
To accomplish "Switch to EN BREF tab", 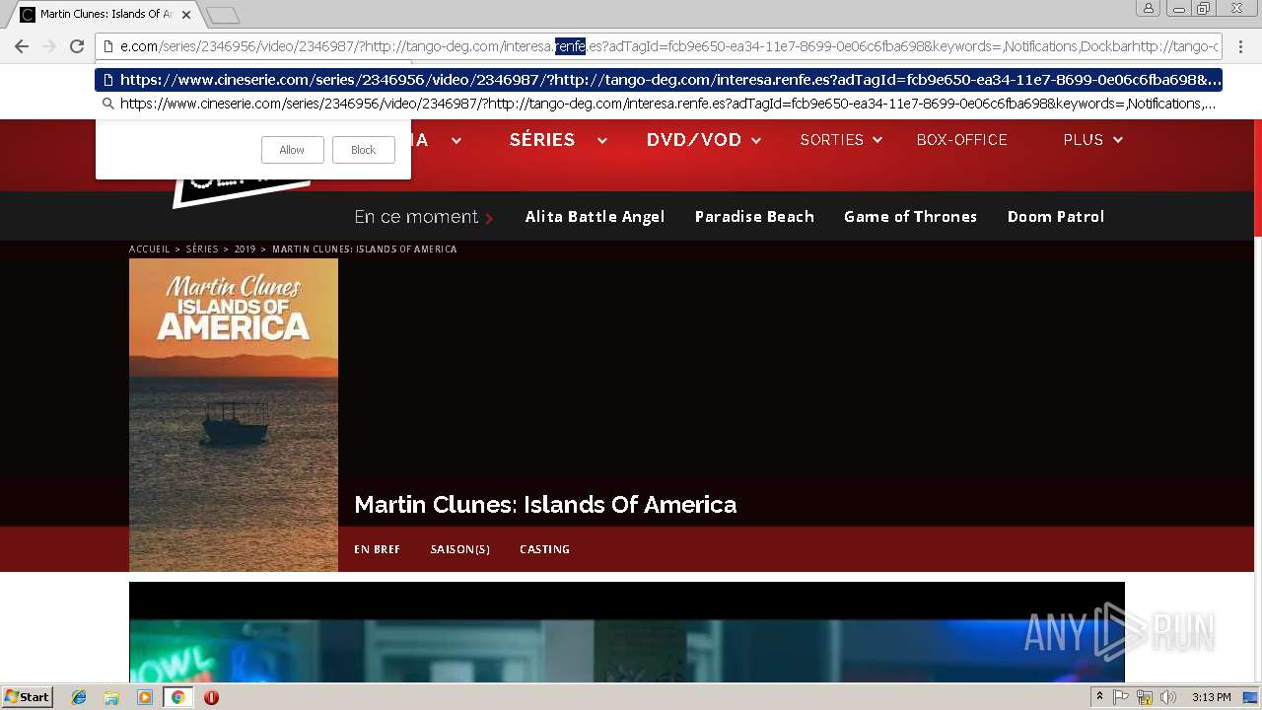I will 377,549.
